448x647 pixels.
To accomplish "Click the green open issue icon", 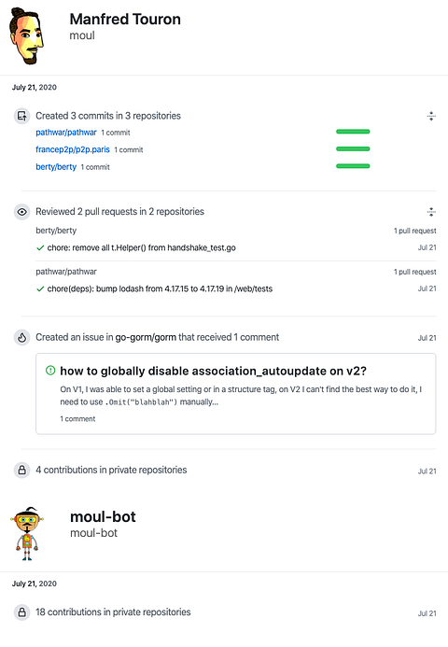I will tap(49, 371).
